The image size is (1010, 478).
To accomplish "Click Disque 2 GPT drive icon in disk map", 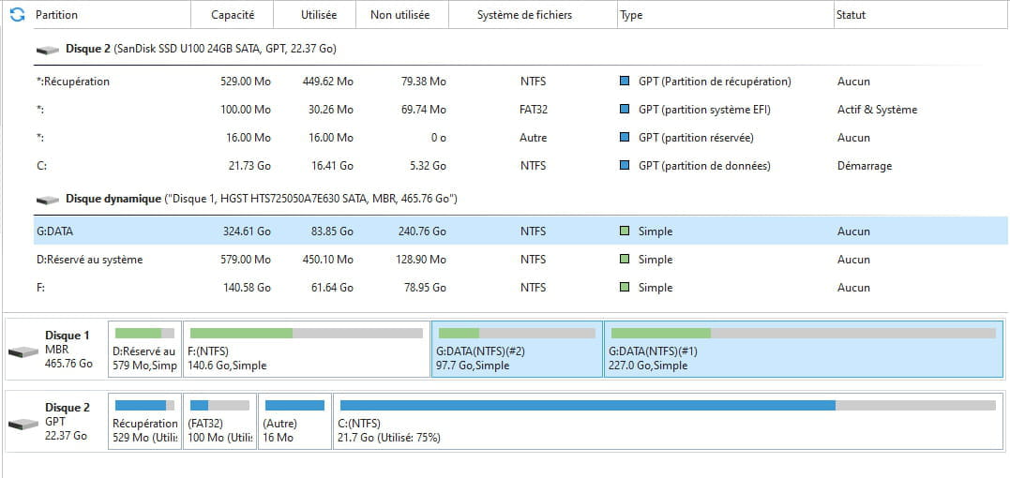I will (x=24, y=424).
